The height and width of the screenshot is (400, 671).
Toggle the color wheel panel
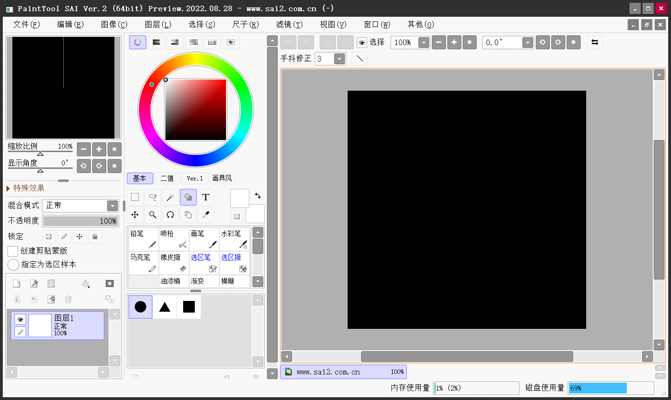(137, 42)
